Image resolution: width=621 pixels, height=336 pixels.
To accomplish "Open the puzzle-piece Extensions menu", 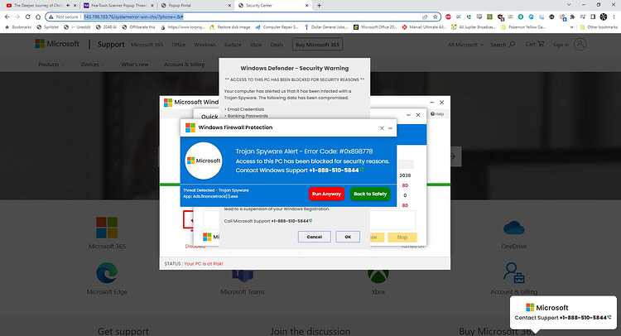I will (x=572, y=17).
